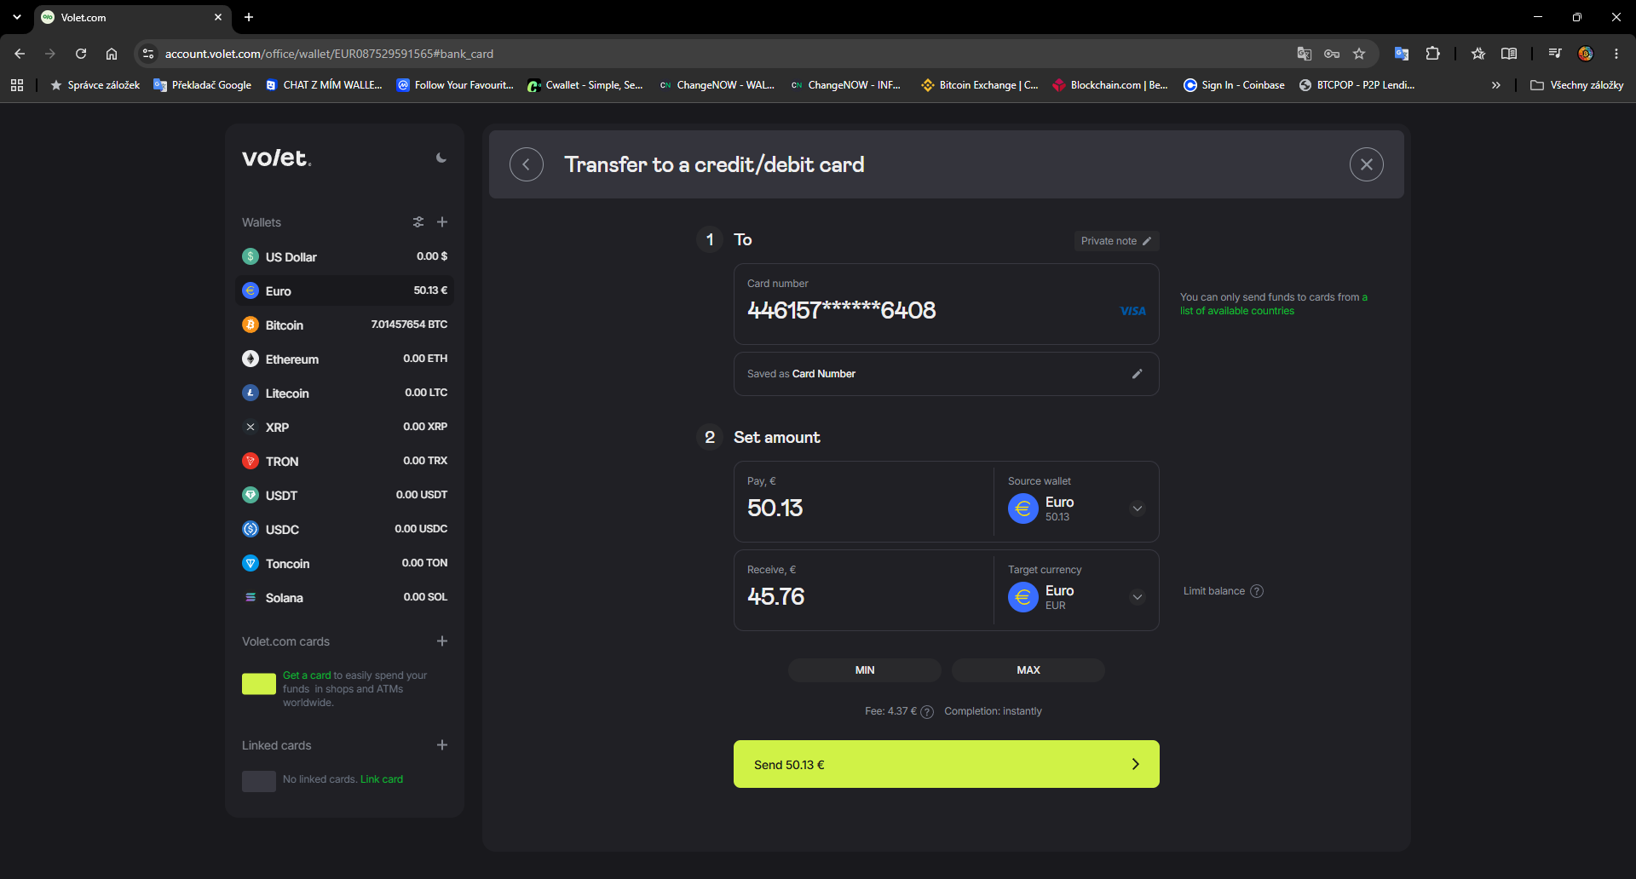Open the XRP wallet

[x=344, y=427]
